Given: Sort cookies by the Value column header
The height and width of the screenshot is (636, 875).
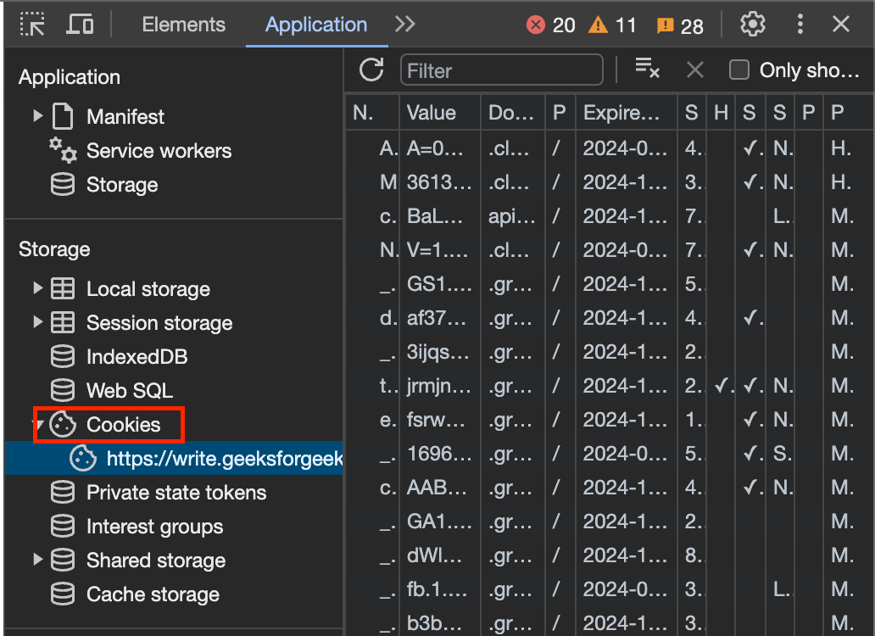Looking at the screenshot, I should pos(432,113).
